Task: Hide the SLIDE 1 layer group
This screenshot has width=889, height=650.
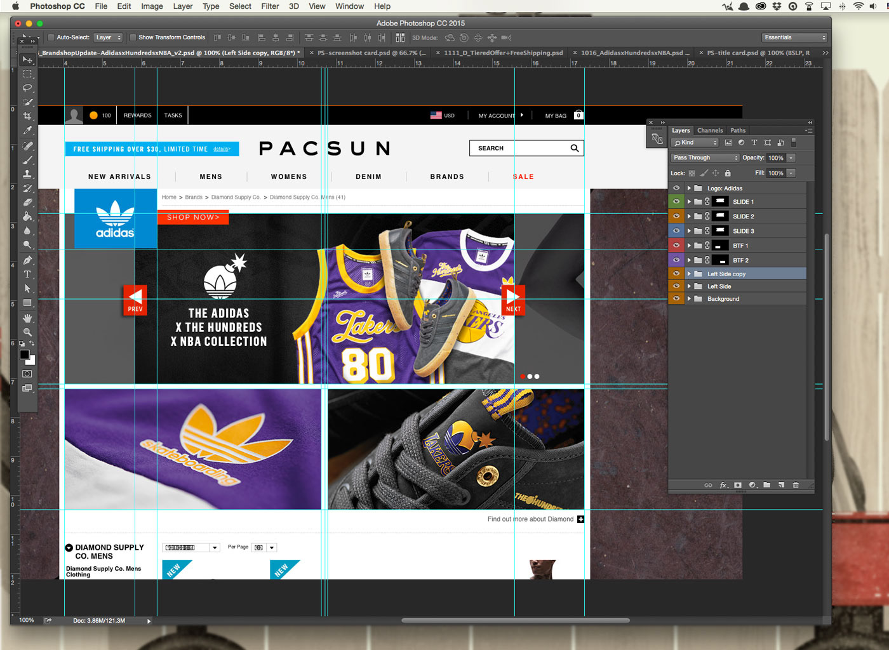Action: (x=676, y=202)
